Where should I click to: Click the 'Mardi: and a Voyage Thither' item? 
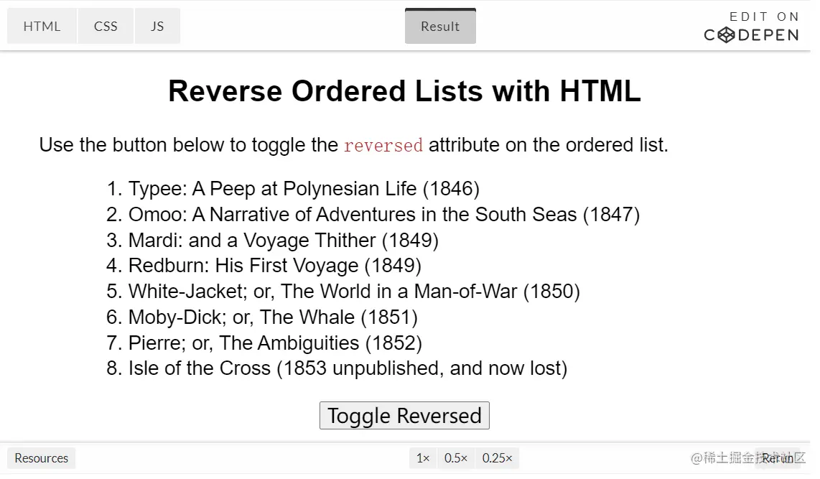283,240
